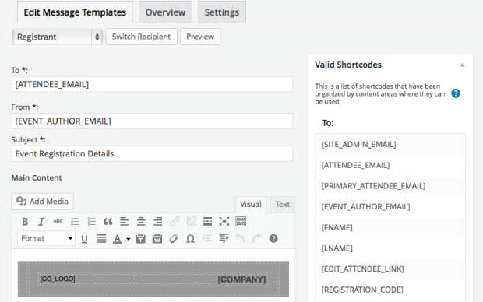Toggle distraction-free fullscreen mode
Screen dimensions: 483x302
pos(224,222)
